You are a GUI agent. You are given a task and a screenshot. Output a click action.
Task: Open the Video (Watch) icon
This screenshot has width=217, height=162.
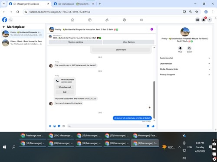pos(90,20)
